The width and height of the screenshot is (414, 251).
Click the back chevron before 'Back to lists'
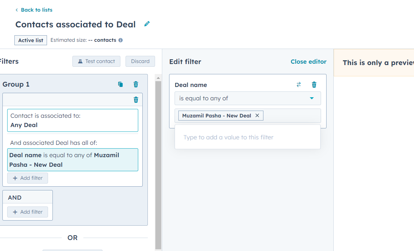click(16, 10)
